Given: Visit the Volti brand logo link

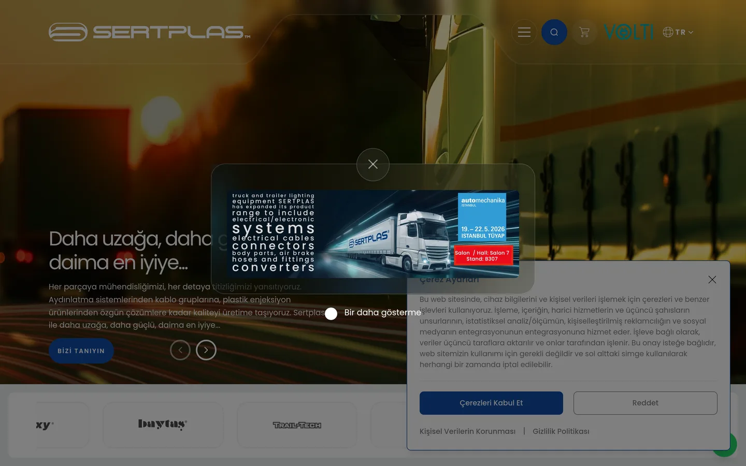Looking at the screenshot, I should pyautogui.click(x=629, y=32).
